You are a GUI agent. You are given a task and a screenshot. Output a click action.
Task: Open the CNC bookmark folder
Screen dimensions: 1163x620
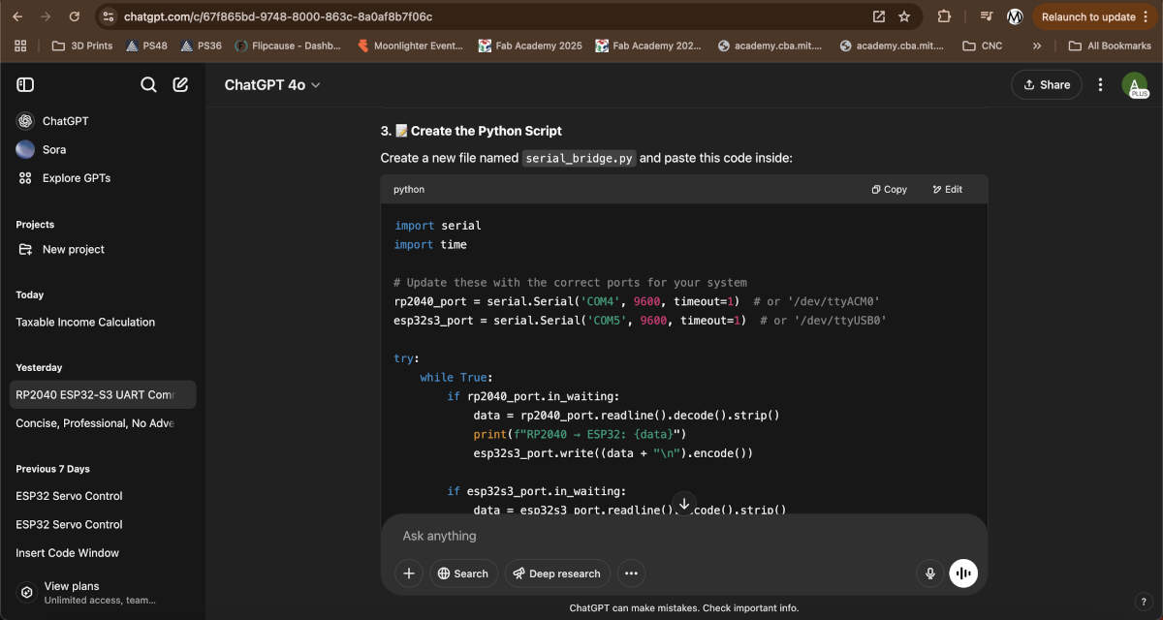click(x=983, y=46)
